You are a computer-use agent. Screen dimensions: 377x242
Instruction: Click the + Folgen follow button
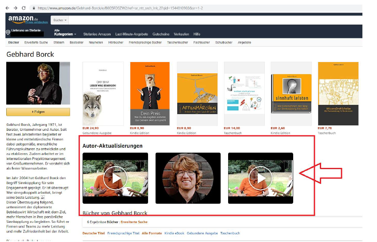click(38, 112)
